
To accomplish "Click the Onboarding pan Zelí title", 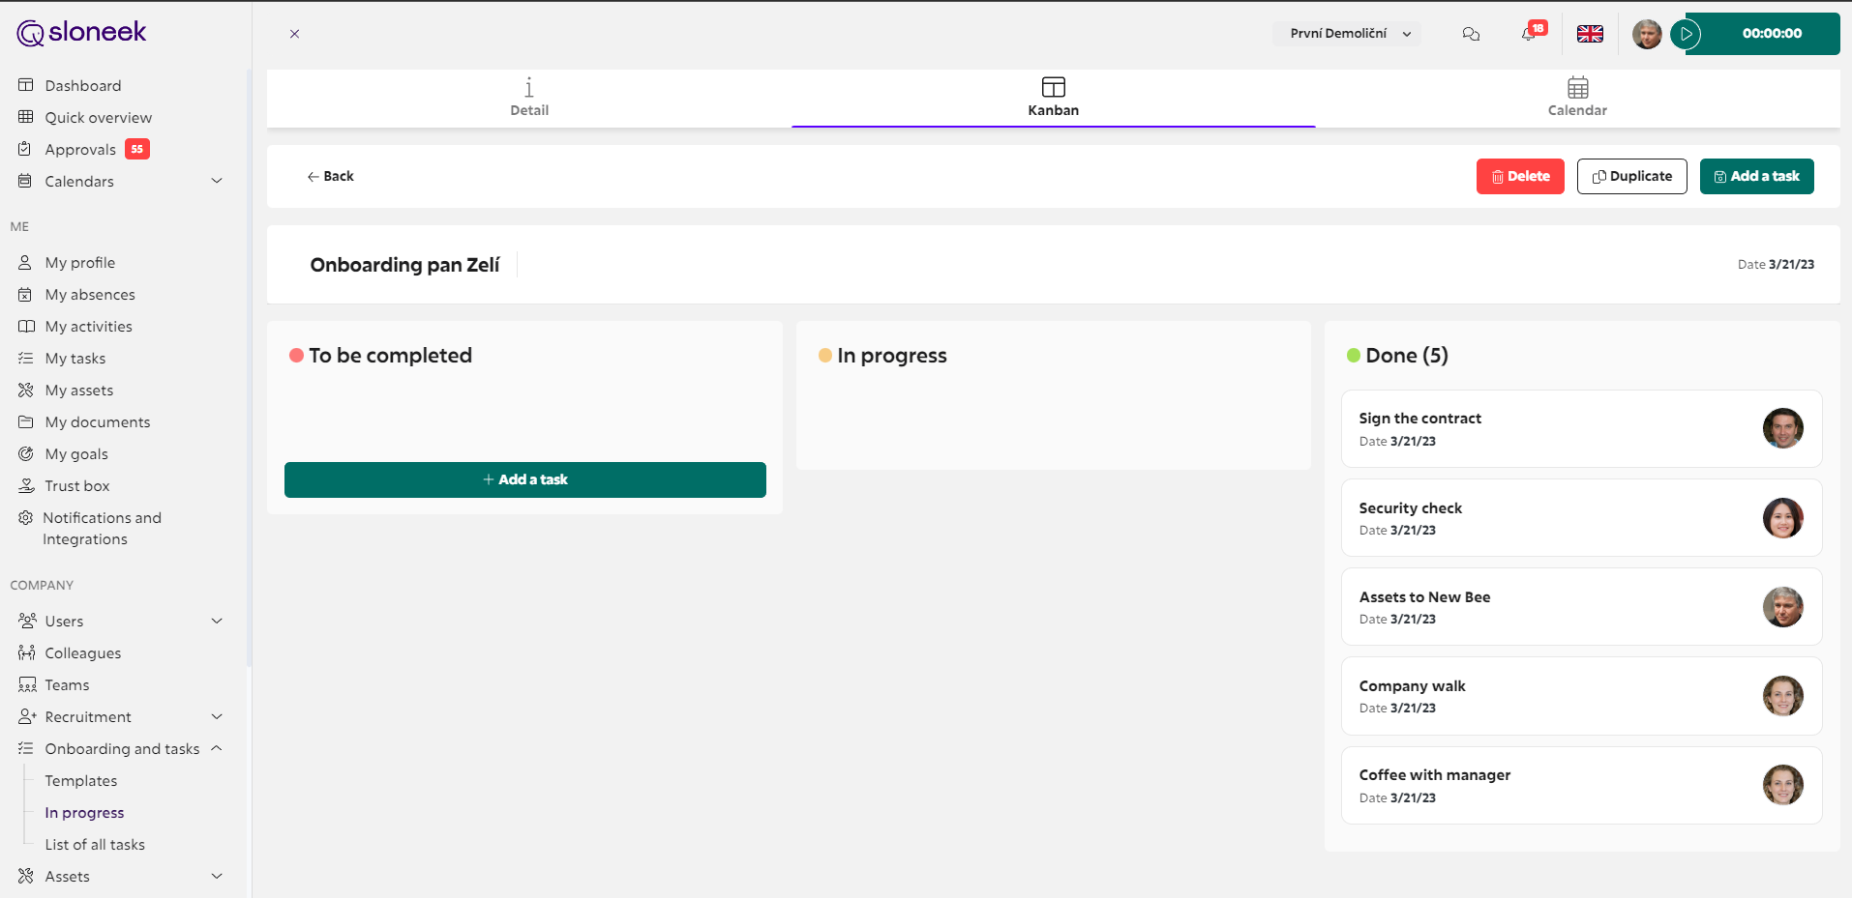I will 404,265.
